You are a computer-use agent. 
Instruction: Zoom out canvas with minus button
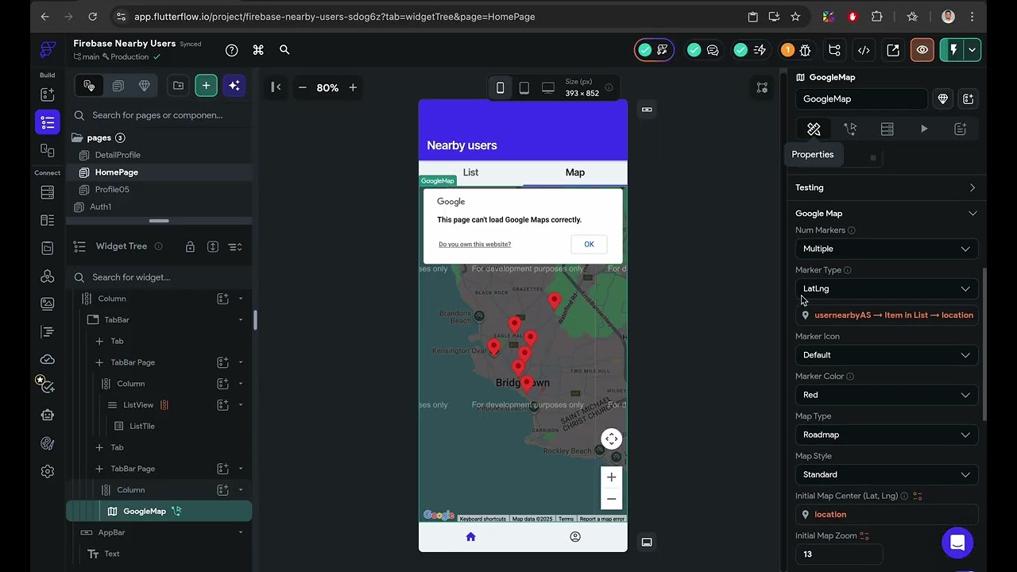(x=302, y=87)
